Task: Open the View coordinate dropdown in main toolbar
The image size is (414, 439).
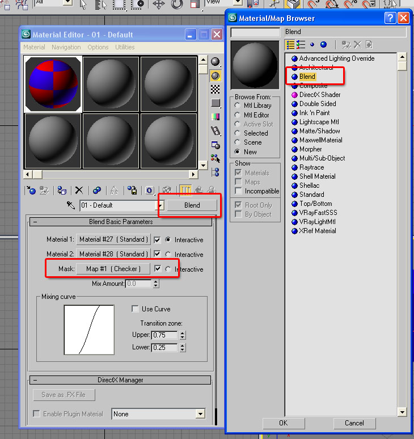Action: (238, 2)
